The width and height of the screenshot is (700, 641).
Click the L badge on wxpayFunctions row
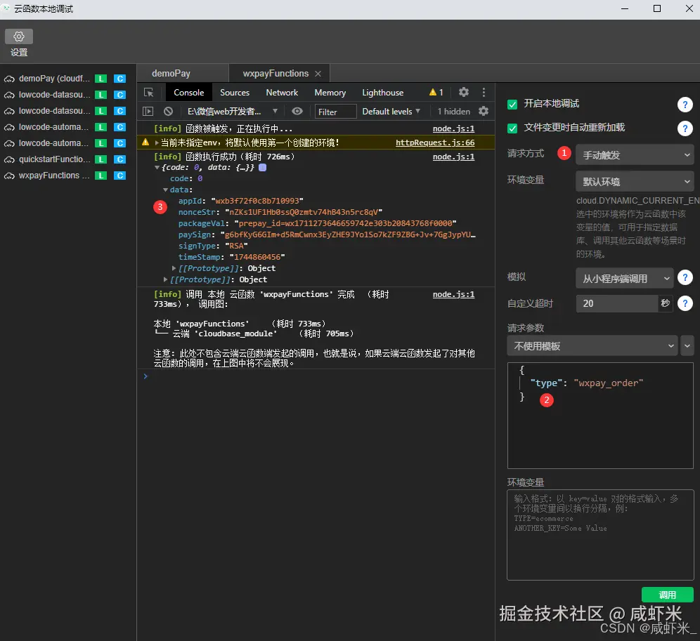[x=101, y=176]
